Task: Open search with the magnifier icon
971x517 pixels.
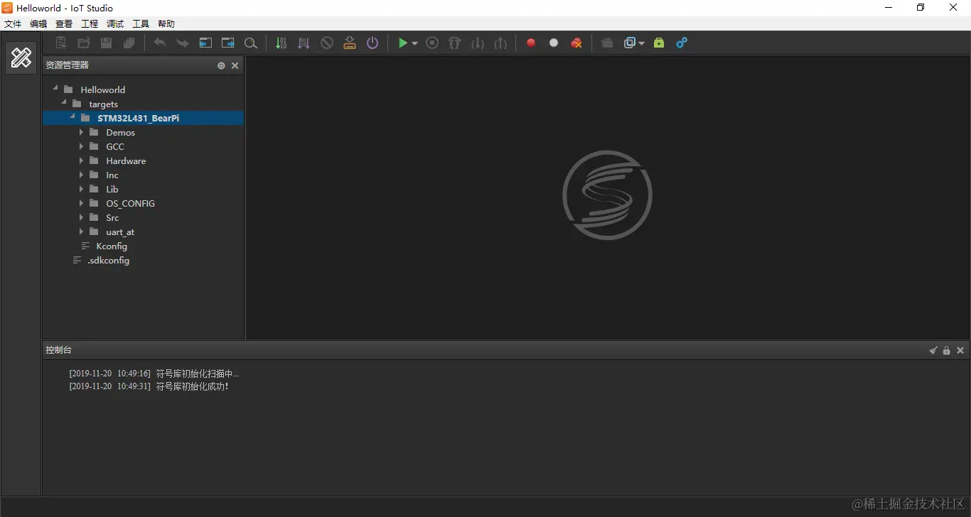Action: (x=250, y=43)
